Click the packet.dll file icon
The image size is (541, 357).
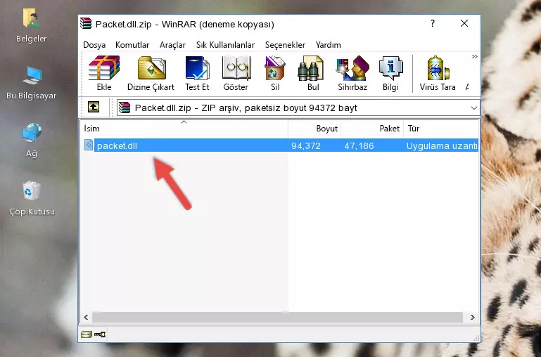coord(89,145)
